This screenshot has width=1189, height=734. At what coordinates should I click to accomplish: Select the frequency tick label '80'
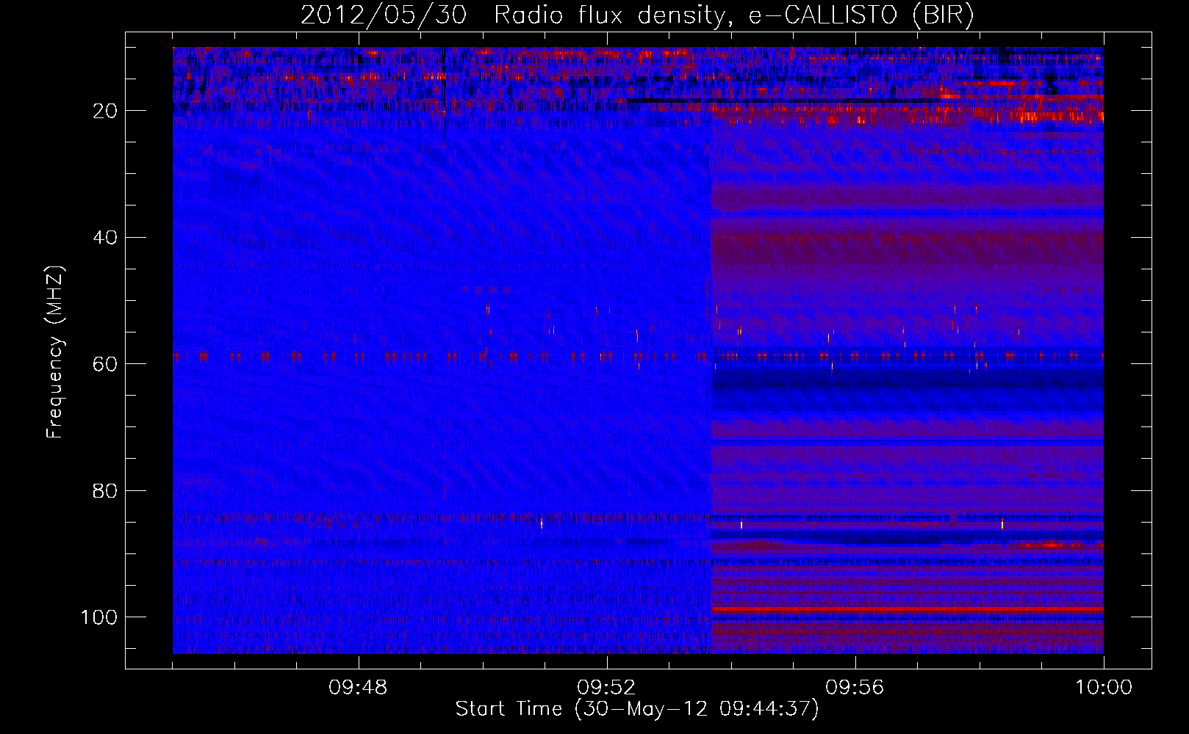click(105, 490)
